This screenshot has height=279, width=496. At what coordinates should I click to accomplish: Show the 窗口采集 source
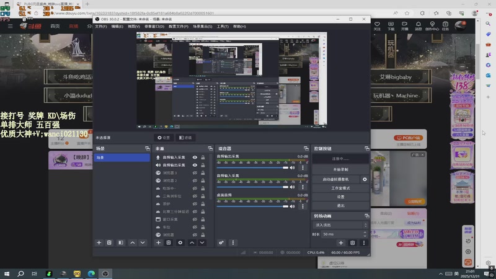pos(195,219)
